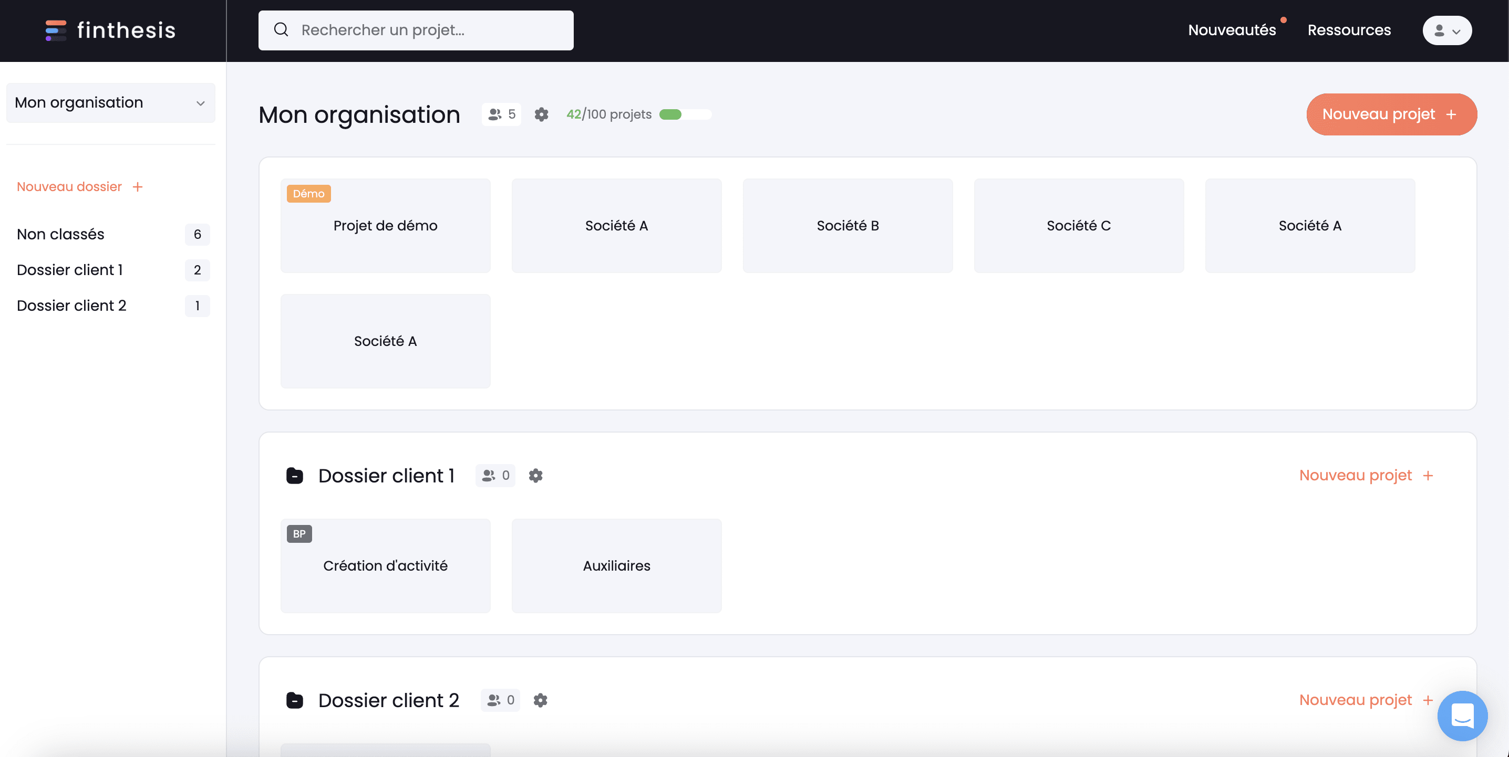Screen dimensions: 1509x757
Task: Click the Dossier client 1 folder icon
Action: (x=295, y=474)
